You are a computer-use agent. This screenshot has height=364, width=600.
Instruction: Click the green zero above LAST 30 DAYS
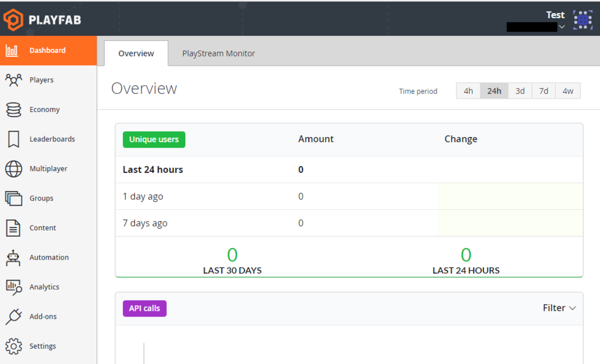[232, 255]
